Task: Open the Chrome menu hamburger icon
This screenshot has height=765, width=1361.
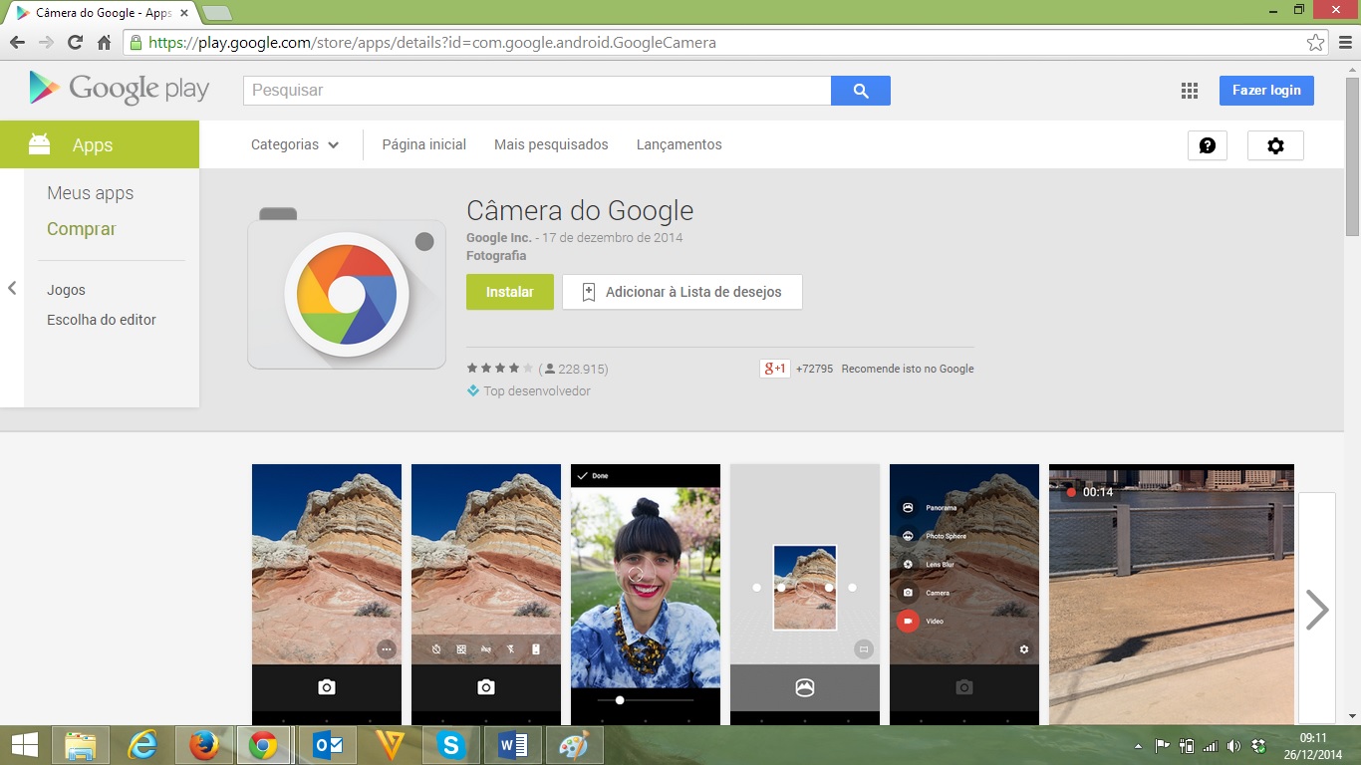Action: click(1344, 43)
